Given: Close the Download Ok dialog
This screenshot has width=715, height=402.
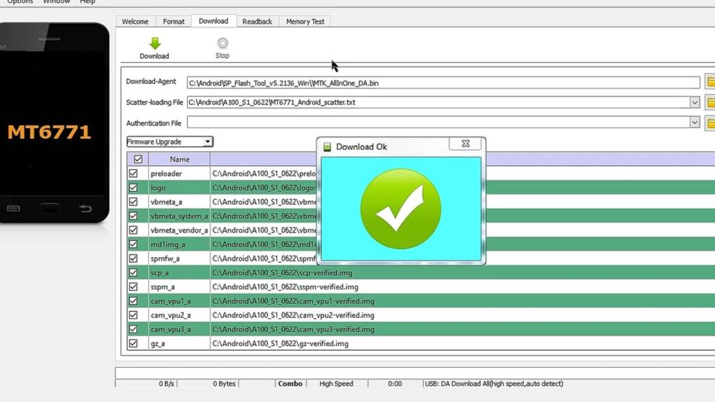Looking at the screenshot, I should pyautogui.click(x=465, y=143).
